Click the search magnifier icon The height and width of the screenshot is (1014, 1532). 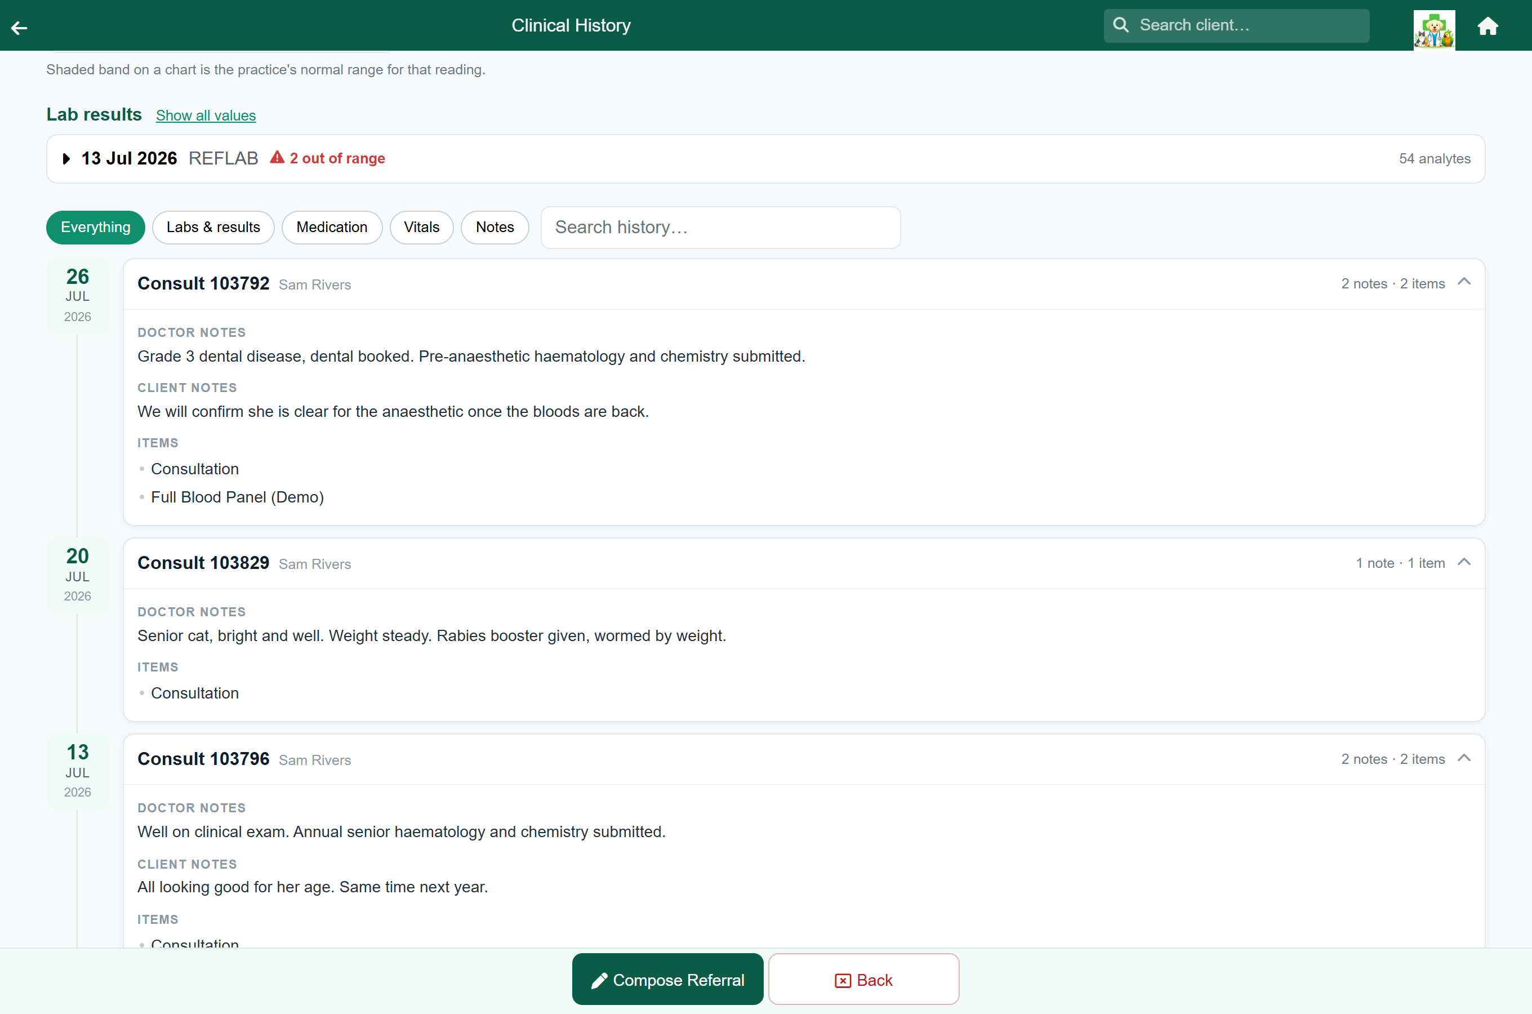point(1121,25)
